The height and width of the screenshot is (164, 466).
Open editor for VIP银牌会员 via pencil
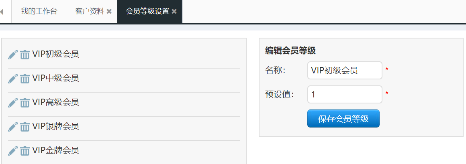(x=13, y=127)
